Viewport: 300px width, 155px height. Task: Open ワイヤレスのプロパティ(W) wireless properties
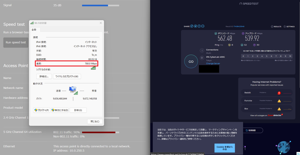click(67, 77)
